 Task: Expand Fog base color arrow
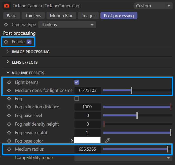(x=72, y=141)
